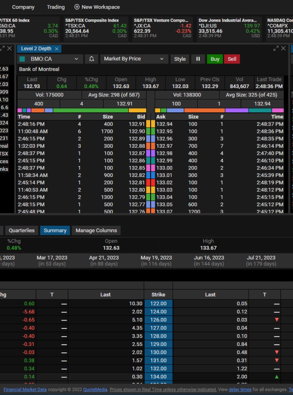Screen dimensions: 293x395
Task: Open the Market By Price dropdown
Action: (x=134, y=59)
